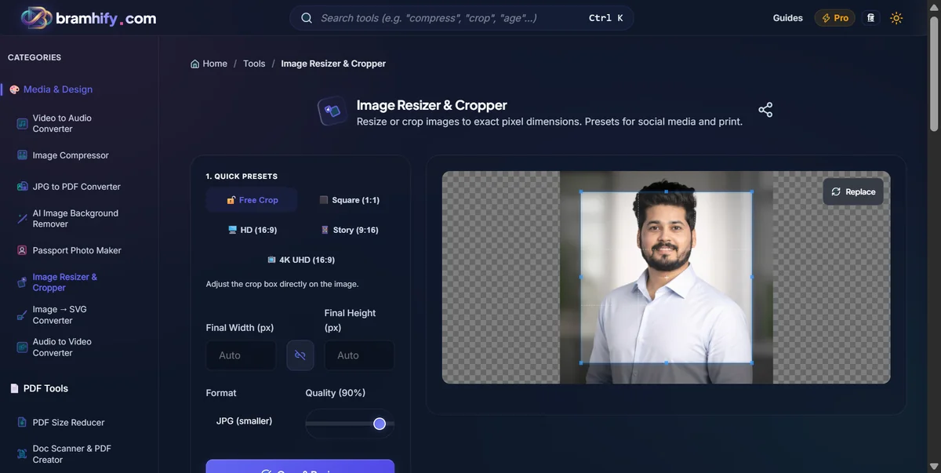The height and width of the screenshot is (473, 941).
Task: Click the Video to Audio Converter icon
Action: [x=22, y=123]
